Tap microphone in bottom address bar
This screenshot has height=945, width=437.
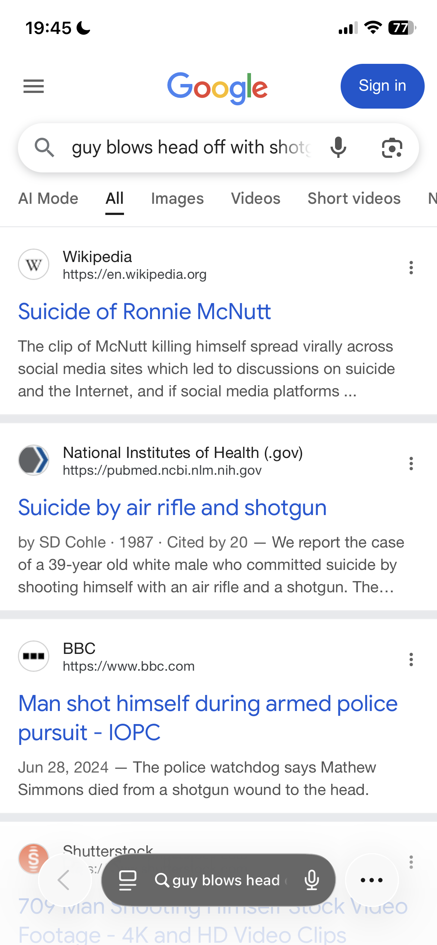pyautogui.click(x=312, y=880)
